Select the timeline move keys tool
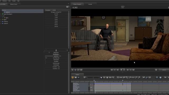The image size is (169, 95). pos(104,78)
